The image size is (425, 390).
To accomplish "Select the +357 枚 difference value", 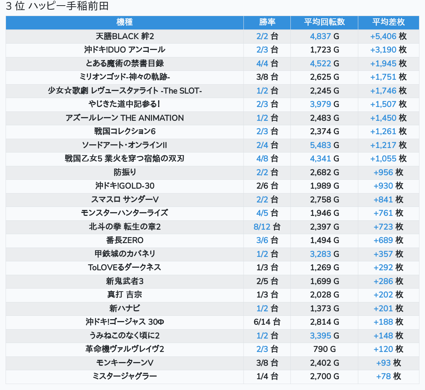I will pos(388,254).
